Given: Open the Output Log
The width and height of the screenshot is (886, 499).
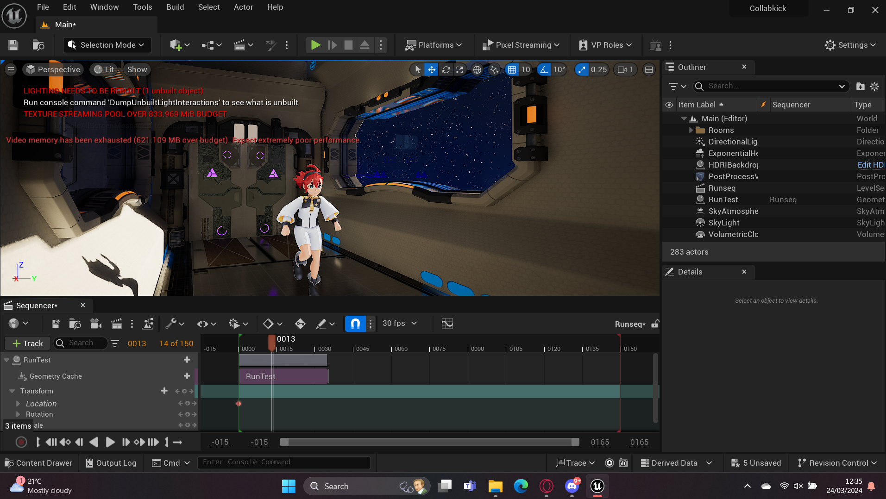Looking at the screenshot, I should [111, 463].
